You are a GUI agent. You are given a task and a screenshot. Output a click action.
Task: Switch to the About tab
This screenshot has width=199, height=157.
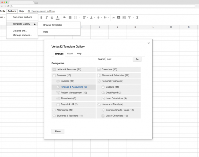[70, 54]
